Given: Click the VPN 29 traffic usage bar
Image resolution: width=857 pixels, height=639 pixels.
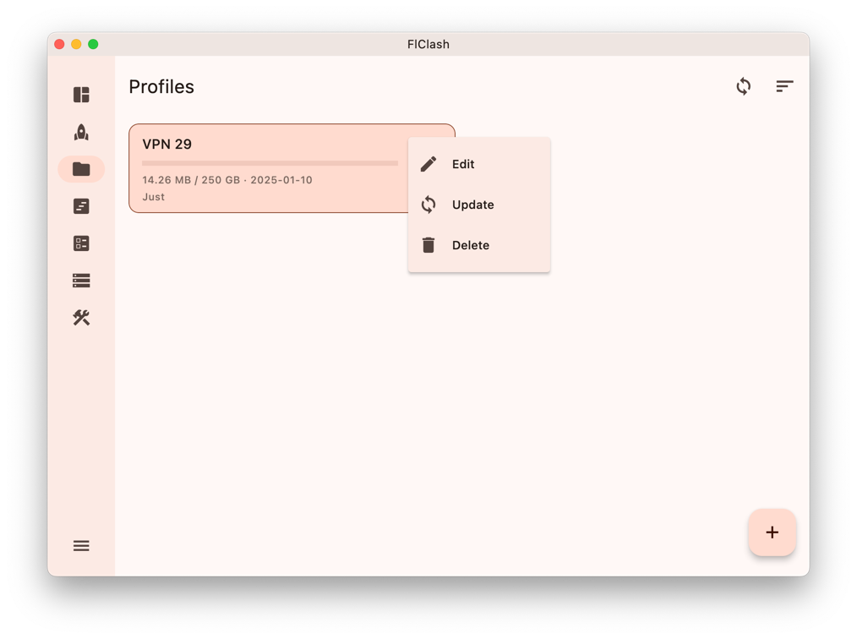Looking at the screenshot, I should 270,163.
